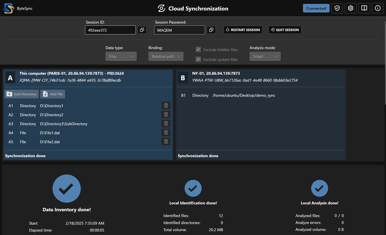The height and width of the screenshot is (235, 386).
Task: Open the Data type Files dropdown
Action: tap(121, 56)
